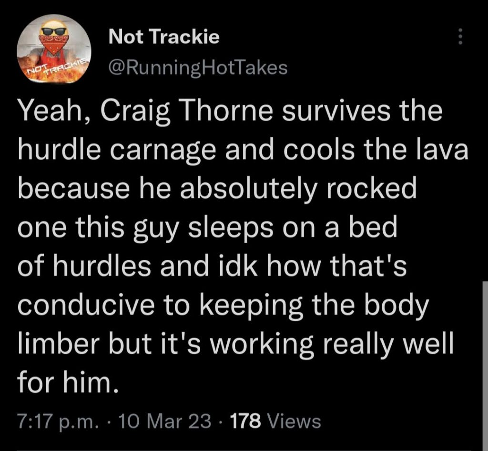Visit the @RunningHotTakes handle
Image resolution: width=488 pixels, height=451 pixels.
(x=198, y=68)
